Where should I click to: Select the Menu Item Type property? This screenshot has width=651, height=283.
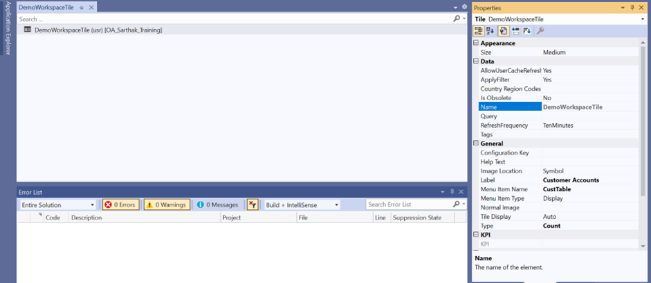[x=559, y=198]
